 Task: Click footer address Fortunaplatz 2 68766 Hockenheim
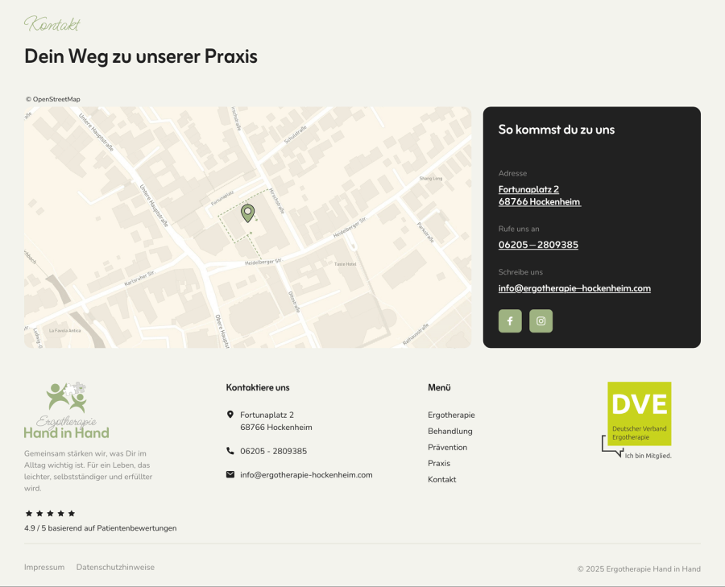(x=276, y=421)
